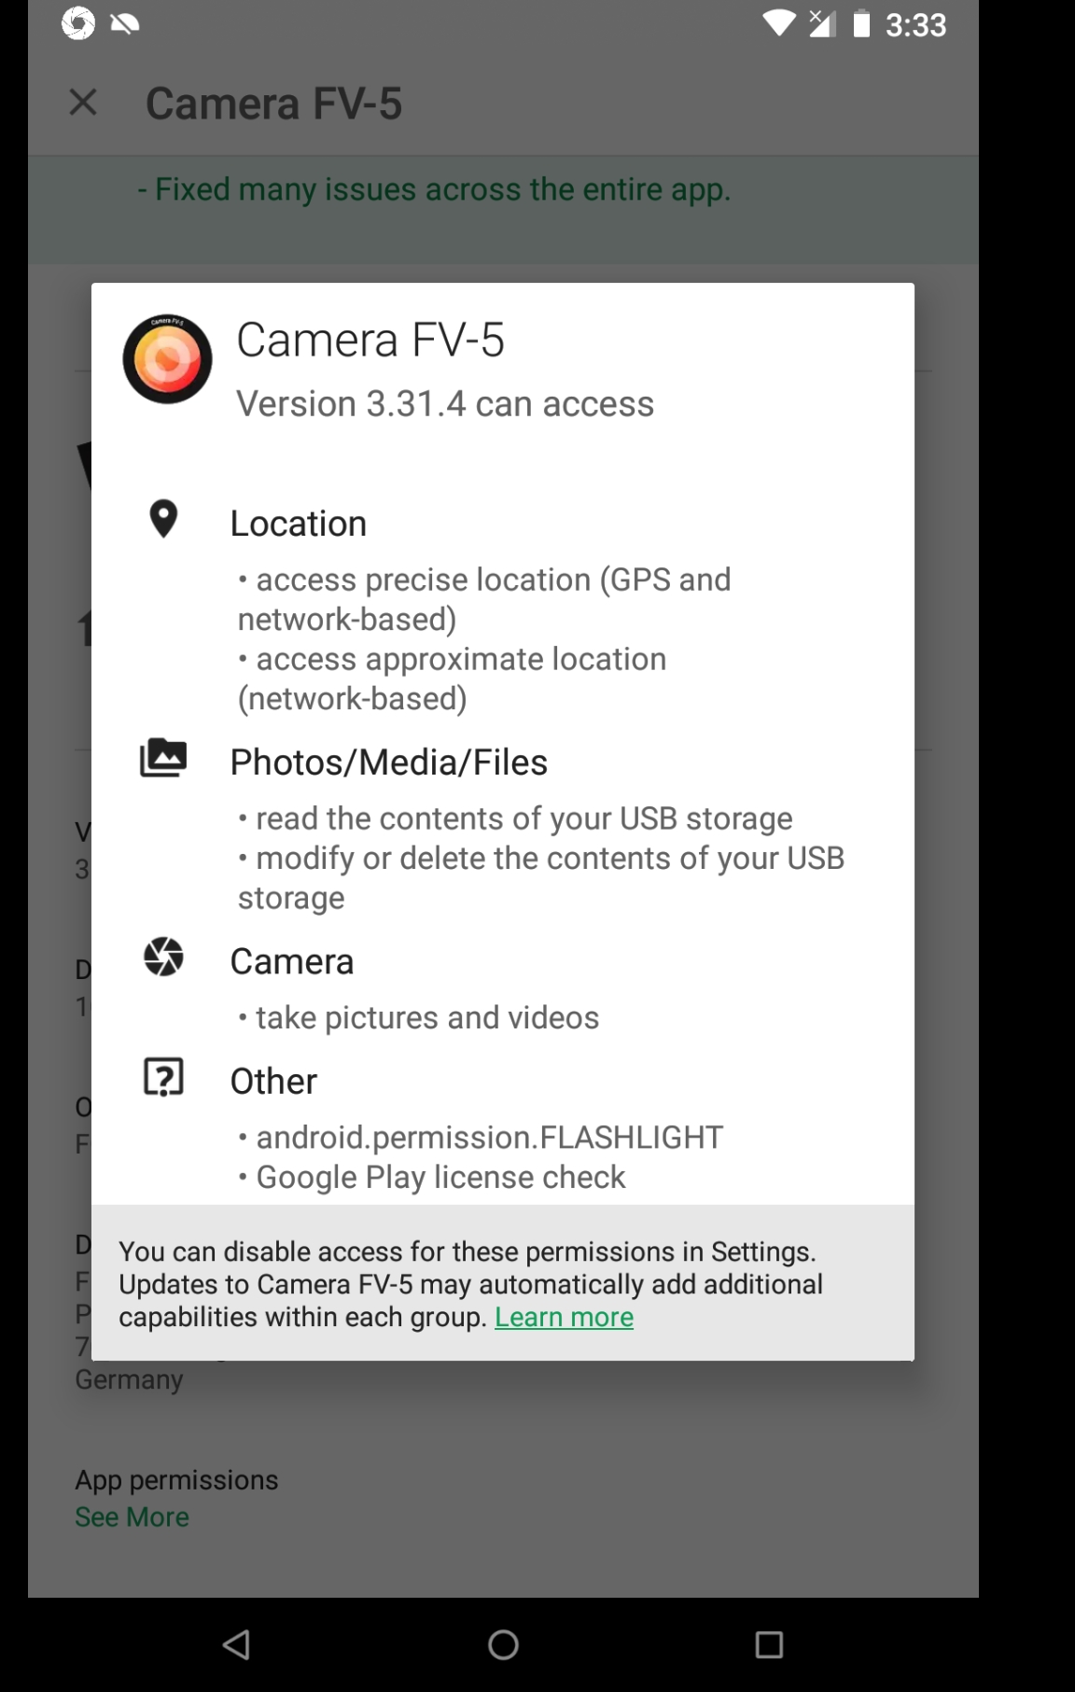
Task: Tap the android.permission.FLASHLIGHT entry
Action: 480,1138
